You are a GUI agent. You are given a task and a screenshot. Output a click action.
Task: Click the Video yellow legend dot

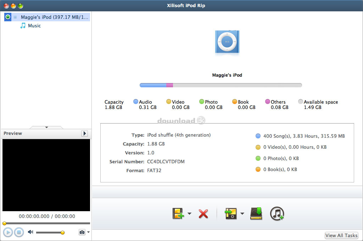pyautogui.click(x=169, y=102)
